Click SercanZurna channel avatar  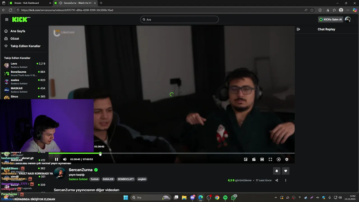click(60, 173)
